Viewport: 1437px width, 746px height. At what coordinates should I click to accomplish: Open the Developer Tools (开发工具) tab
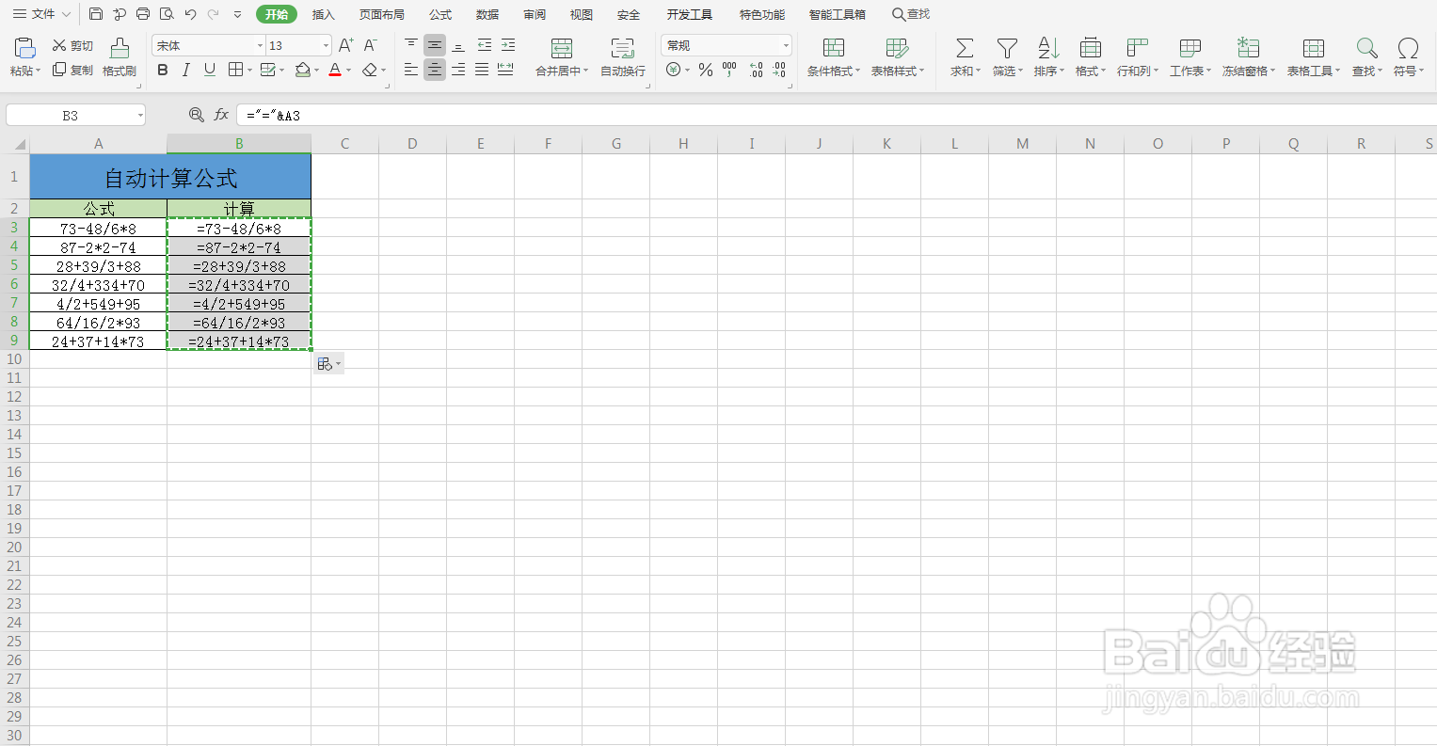click(690, 14)
